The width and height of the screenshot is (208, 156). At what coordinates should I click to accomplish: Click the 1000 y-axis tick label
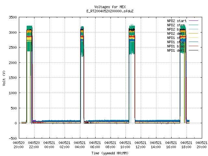pos(13,93)
